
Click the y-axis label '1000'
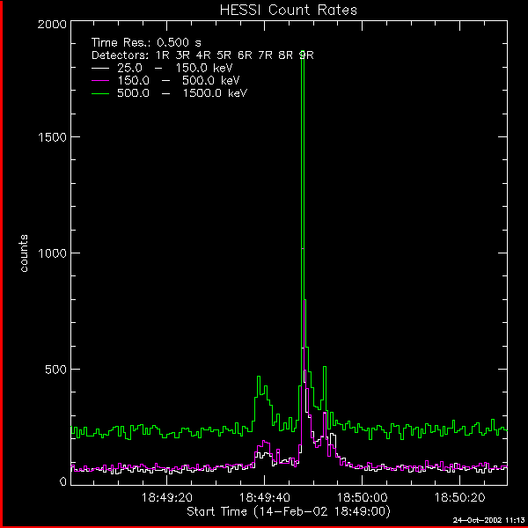point(52,253)
